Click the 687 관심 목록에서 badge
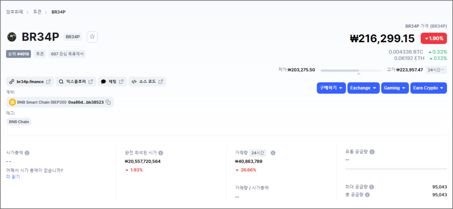 pyautogui.click(x=68, y=54)
